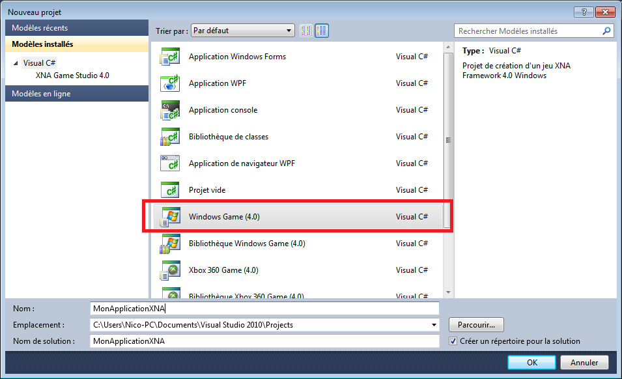The width and height of the screenshot is (622, 379).
Task: Select XNA Game Studio 4.0 tree item
Action: [x=72, y=76]
